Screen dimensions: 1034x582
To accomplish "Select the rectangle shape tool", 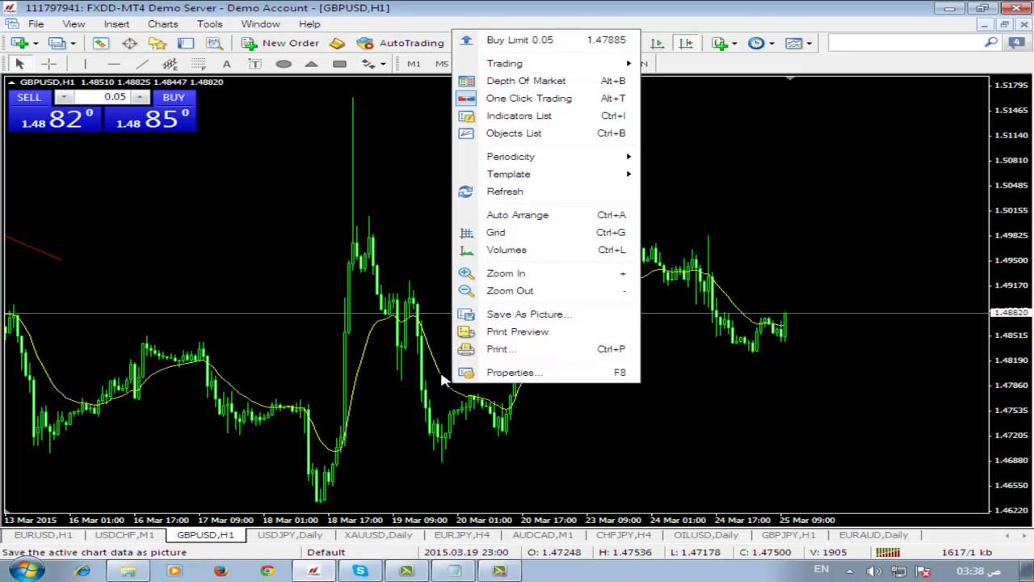I will [x=340, y=64].
